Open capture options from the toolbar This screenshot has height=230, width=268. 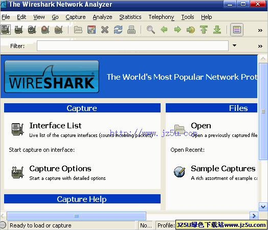(19, 30)
